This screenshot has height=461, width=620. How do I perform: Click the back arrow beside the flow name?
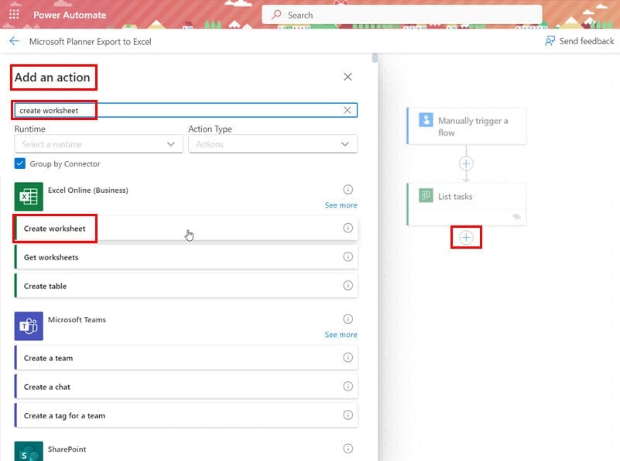[15, 41]
